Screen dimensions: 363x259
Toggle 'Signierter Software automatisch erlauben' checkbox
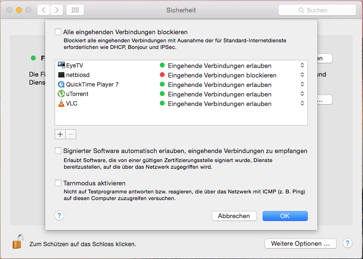pos(58,151)
